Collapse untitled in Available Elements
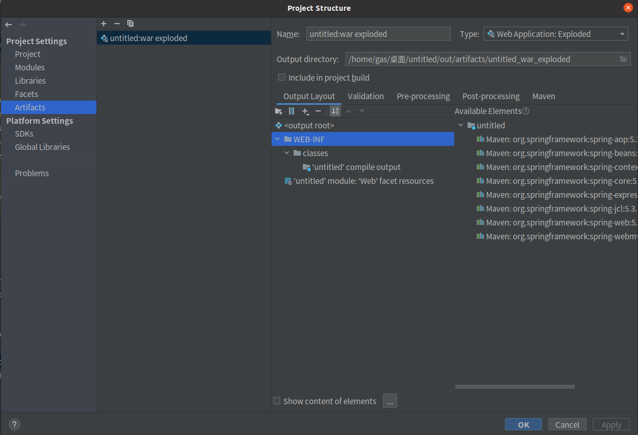This screenshot has height=435, width=638. tap(460, 125)
